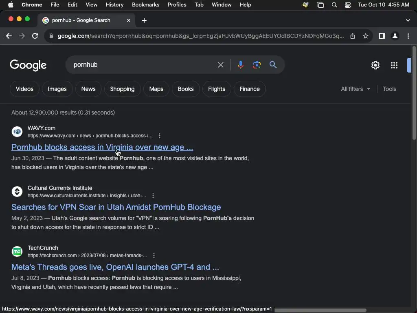This screenshot has height=313, width=417.
Task: Open more options for the WAVY.com result
Action: 160,136
